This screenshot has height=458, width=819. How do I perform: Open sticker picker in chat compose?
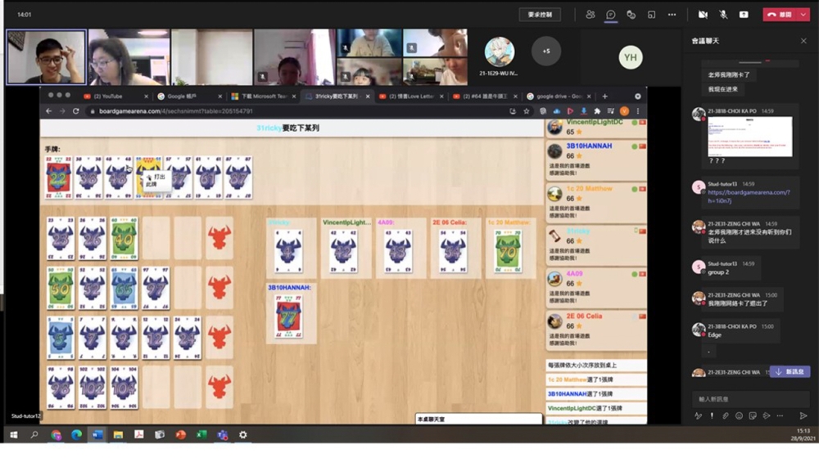(752, 415)
